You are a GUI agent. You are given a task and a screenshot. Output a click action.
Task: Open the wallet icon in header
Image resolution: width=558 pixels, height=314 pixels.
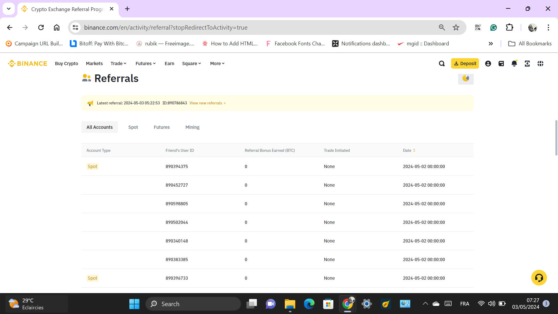tap(501, 63)
